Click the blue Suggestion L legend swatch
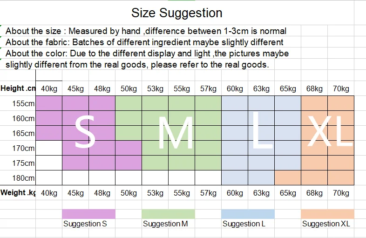 pos(248,214)
